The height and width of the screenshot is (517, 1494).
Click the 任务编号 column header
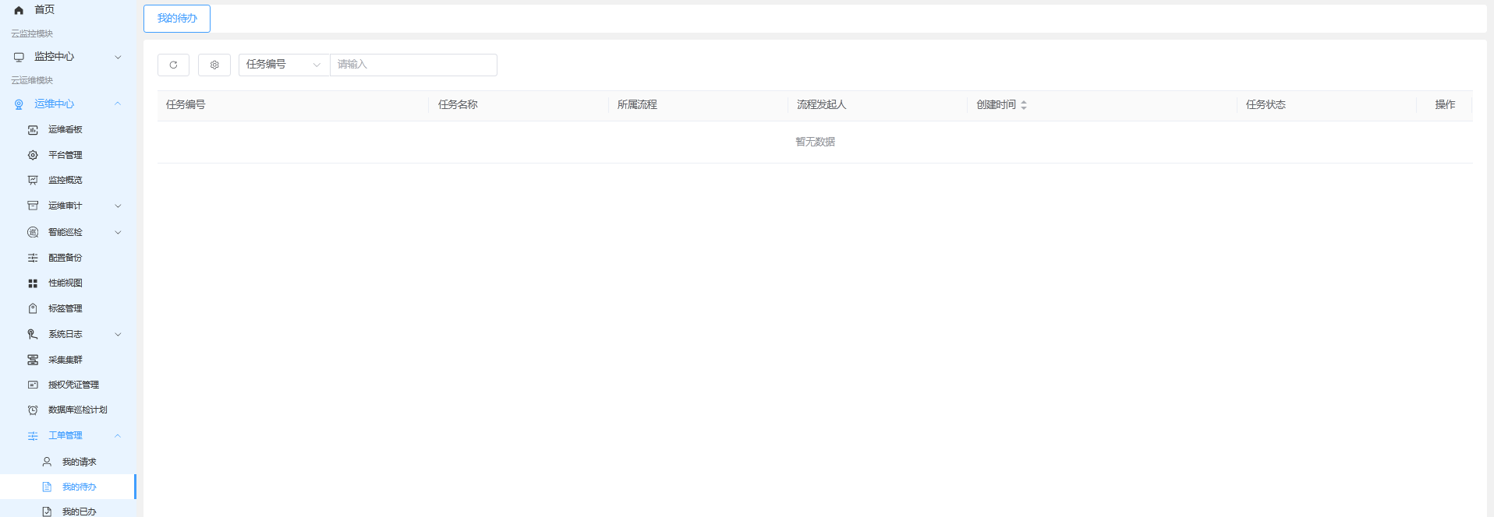tap(186, 105)
